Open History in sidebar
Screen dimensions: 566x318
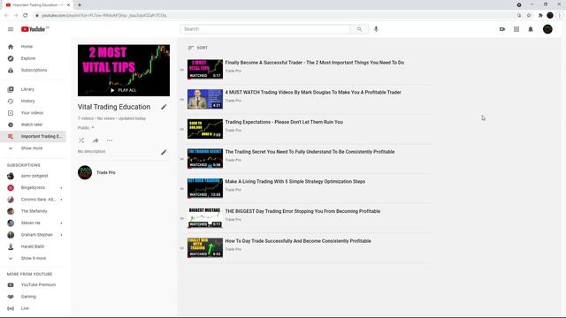[x=33, y=102]
